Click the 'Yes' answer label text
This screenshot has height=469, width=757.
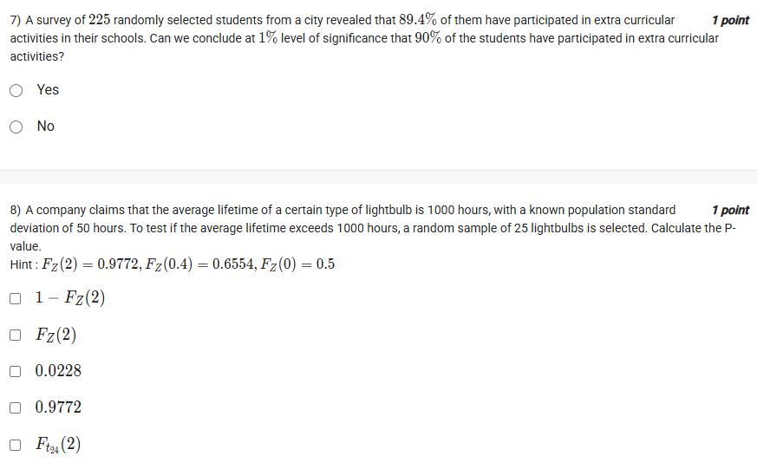tap(48, 90)
